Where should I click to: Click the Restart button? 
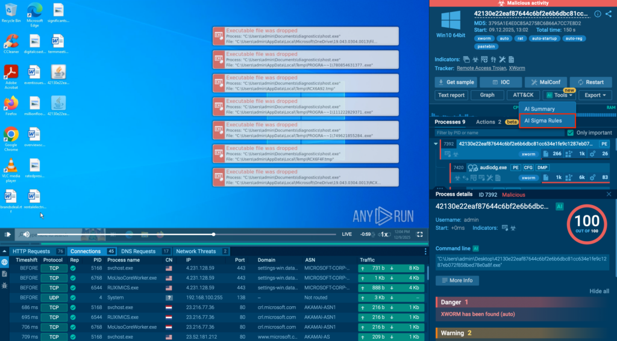click(x=590, y=82)
